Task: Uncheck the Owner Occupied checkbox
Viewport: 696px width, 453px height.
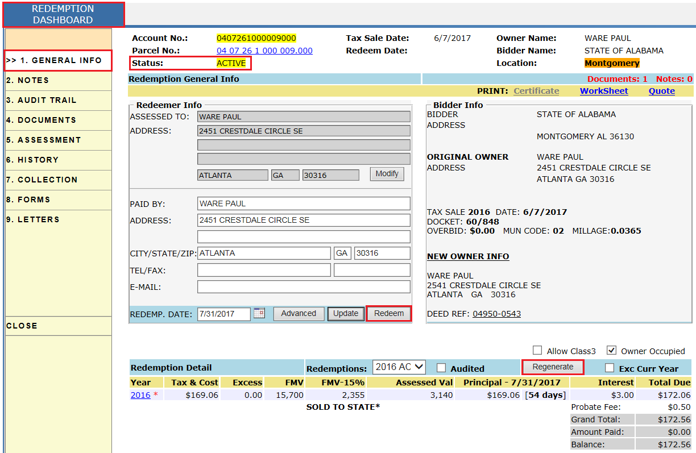Action: click(x=611, y=350)
